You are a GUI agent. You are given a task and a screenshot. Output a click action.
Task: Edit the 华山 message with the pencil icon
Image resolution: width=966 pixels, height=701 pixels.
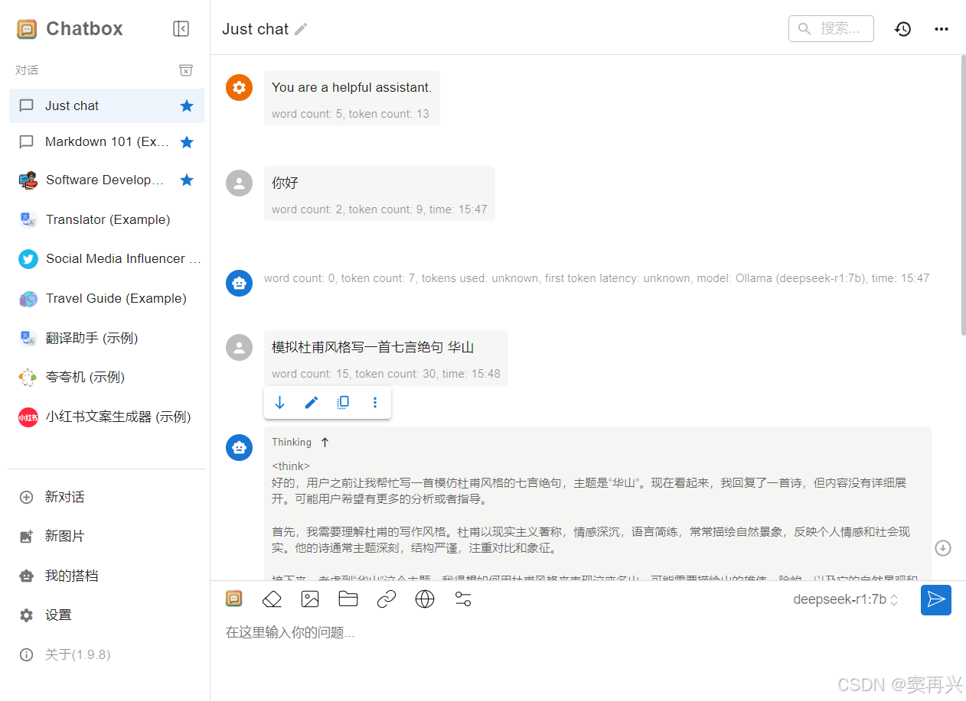[x=312, y=403]
